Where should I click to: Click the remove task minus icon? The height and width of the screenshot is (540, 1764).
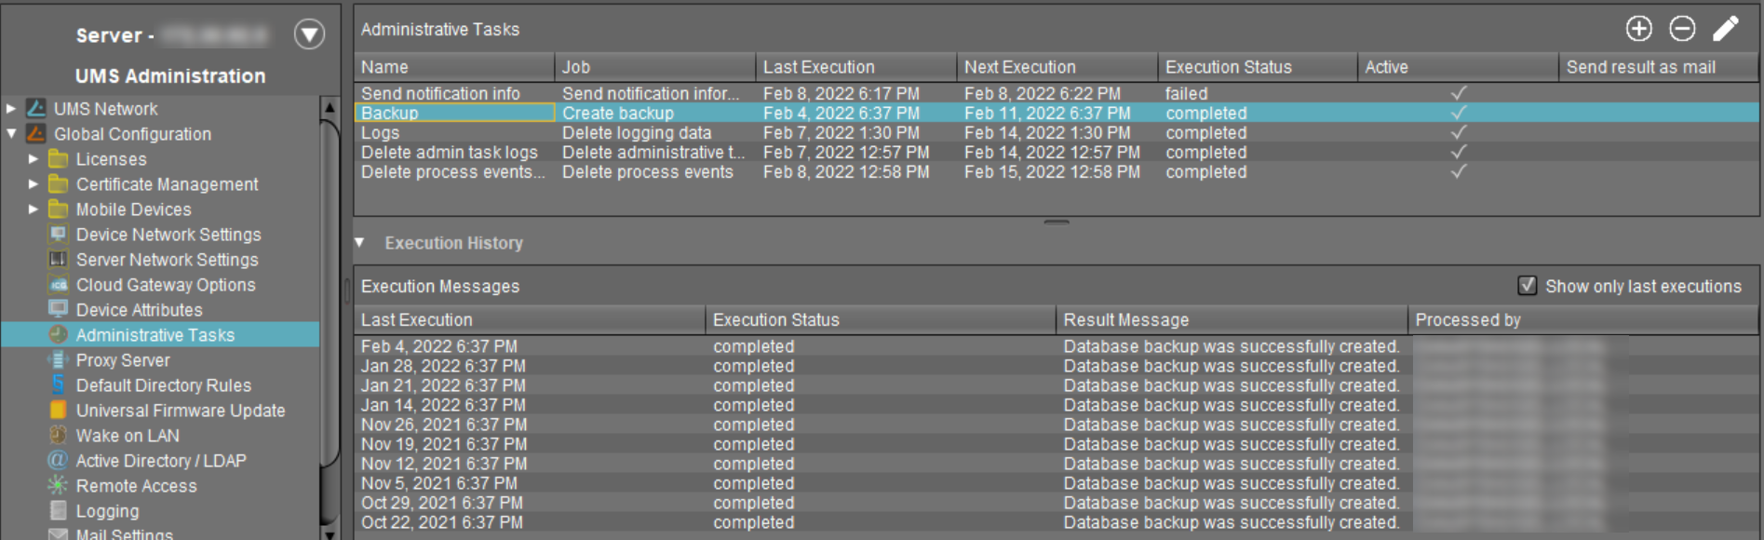(x=1681, y=29)
